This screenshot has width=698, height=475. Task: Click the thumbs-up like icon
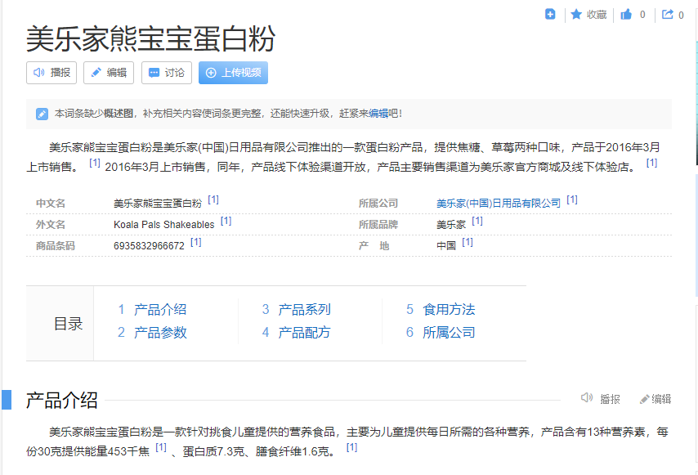point(626,15)
